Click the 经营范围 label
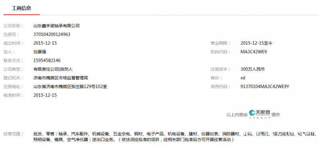Viewport: 319px width, 147px height. coord(14,134)
